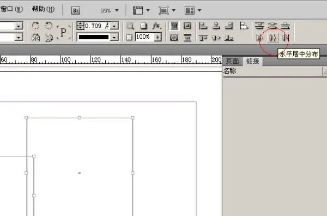The height and width of the screenshot is (216, 327).
Task: Align top edges of selected objects
Action: point(203,38)
